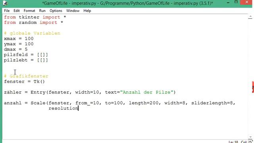Open the Run menu
This screenshot has width=254, height=143.
tap(42, 11)
